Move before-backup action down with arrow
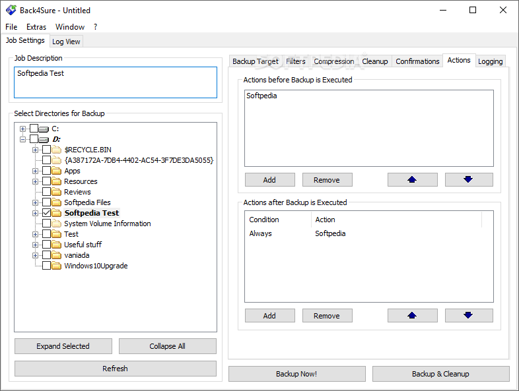This screenshot has width=519, height=391. [x=469, y=180]
